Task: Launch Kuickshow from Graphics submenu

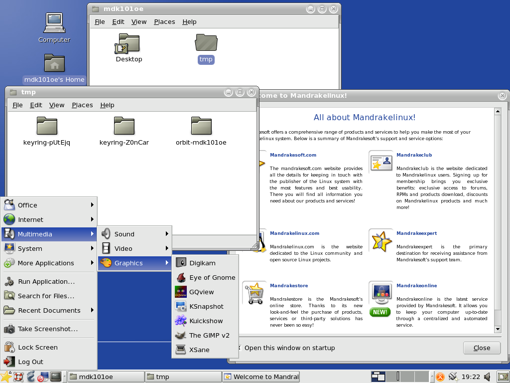Action: [205, 321]
